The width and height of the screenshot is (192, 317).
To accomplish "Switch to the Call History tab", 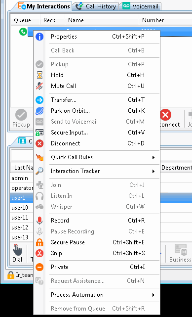I will coord(96,6).
